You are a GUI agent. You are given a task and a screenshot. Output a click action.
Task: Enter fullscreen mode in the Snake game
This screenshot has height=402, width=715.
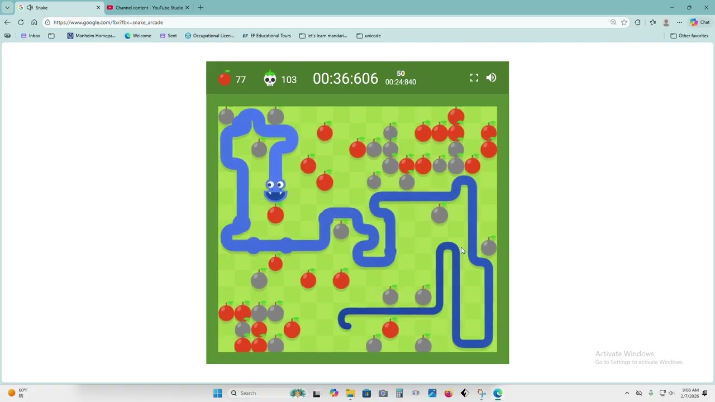[x=474, y=78]
